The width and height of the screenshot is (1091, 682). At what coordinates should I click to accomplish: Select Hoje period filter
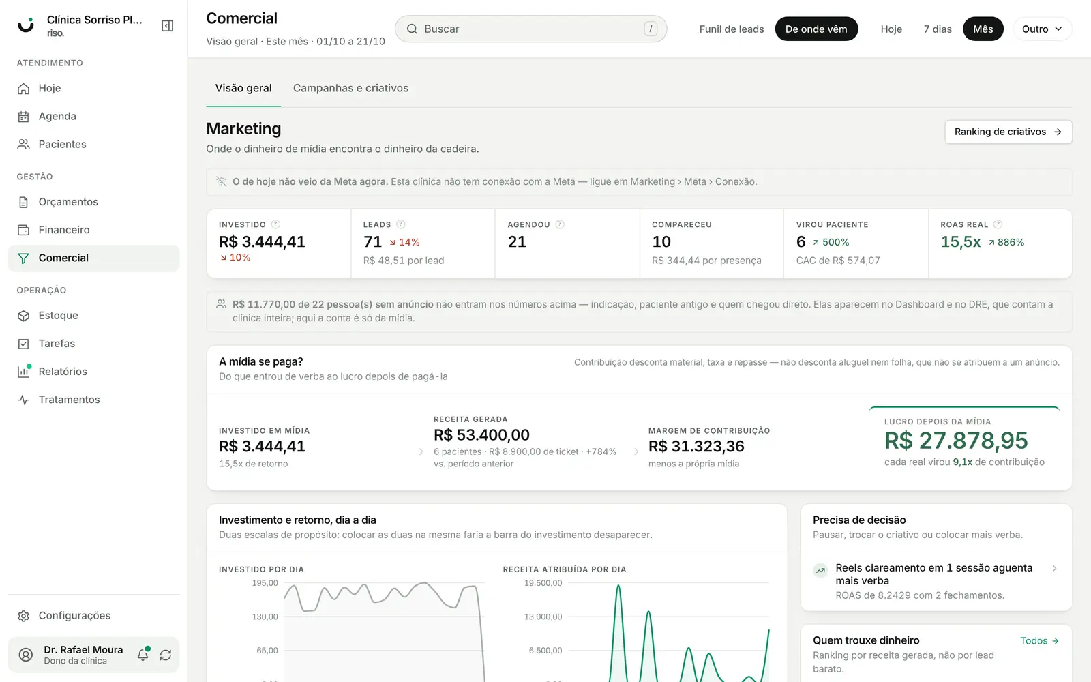tap(891, 29)
